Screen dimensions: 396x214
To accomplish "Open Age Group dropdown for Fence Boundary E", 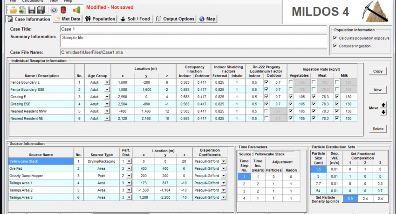I will coord(107,82).
